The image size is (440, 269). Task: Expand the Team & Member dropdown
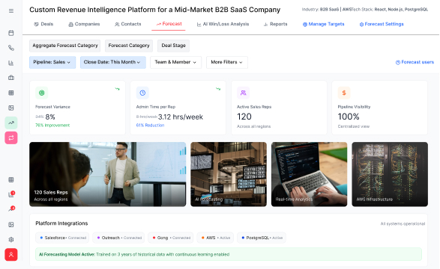point(175,62)
